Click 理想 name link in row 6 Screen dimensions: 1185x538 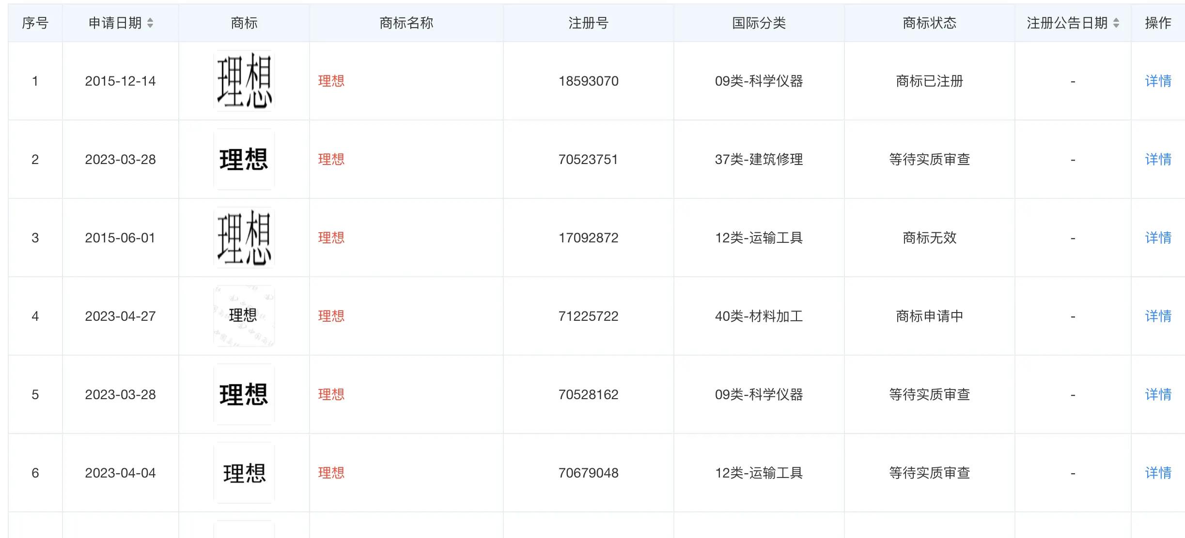point(331,473)
